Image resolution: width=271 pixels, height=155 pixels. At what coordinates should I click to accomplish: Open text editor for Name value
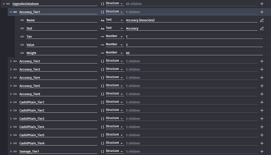(x=262, y=20)
